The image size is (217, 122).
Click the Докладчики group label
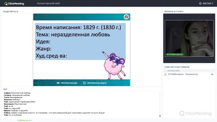pyautogui.click(x=174, y=71)
